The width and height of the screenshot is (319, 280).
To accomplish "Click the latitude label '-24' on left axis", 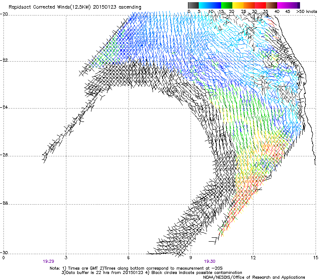I will click(4, 107).
